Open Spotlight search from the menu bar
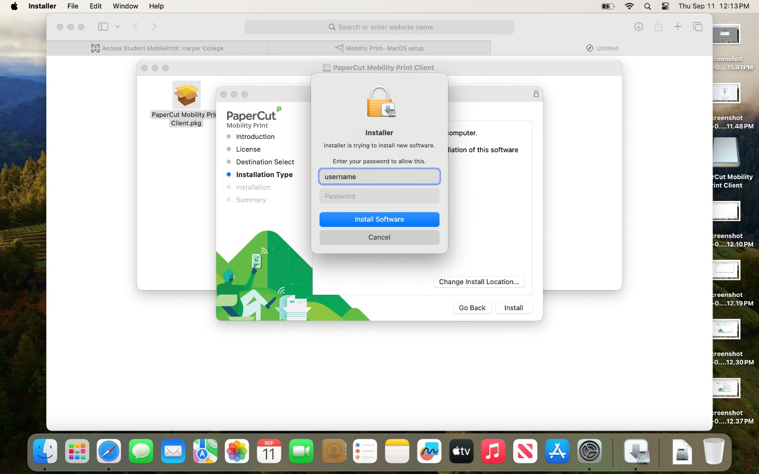 [647, 6]
